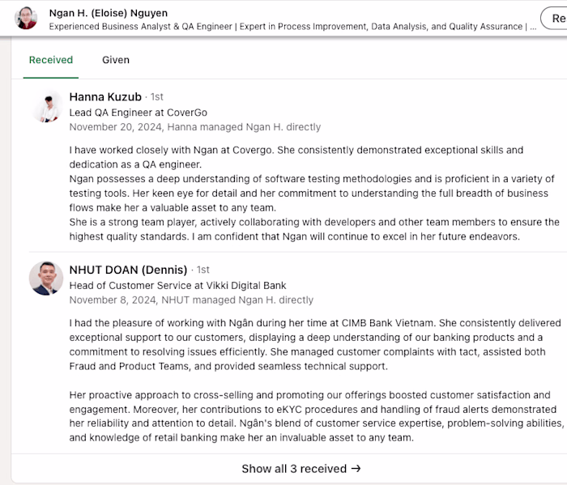Click the November 8, 2024 relationship line
This screenshot has height=485, width=567.
tap(191, 300)
